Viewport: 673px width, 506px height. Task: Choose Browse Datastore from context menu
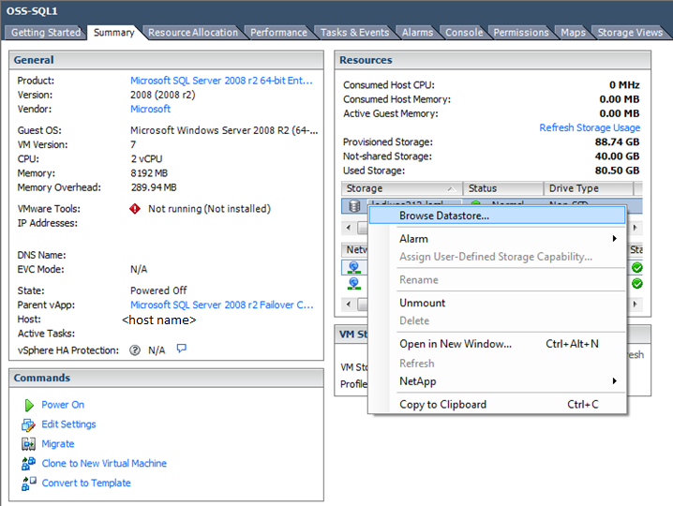point(444,216)
